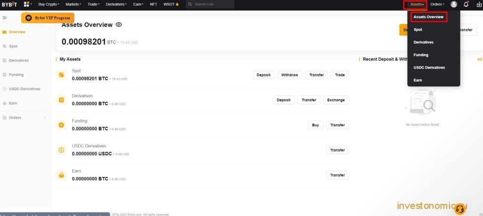Click Transfer in the USDC Derivatives row
483x216 pixels.
337,150
